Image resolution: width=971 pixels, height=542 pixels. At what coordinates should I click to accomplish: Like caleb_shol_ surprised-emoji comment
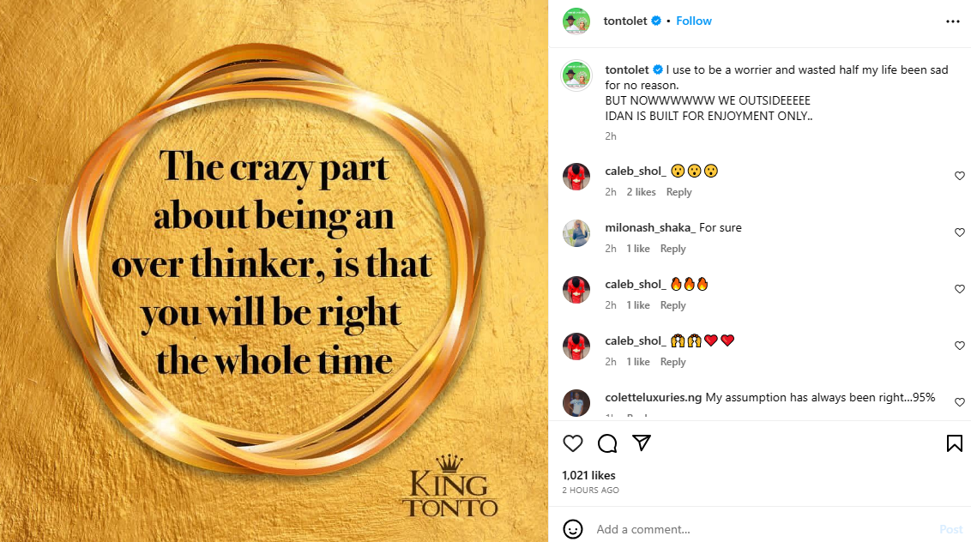point(960,176)
